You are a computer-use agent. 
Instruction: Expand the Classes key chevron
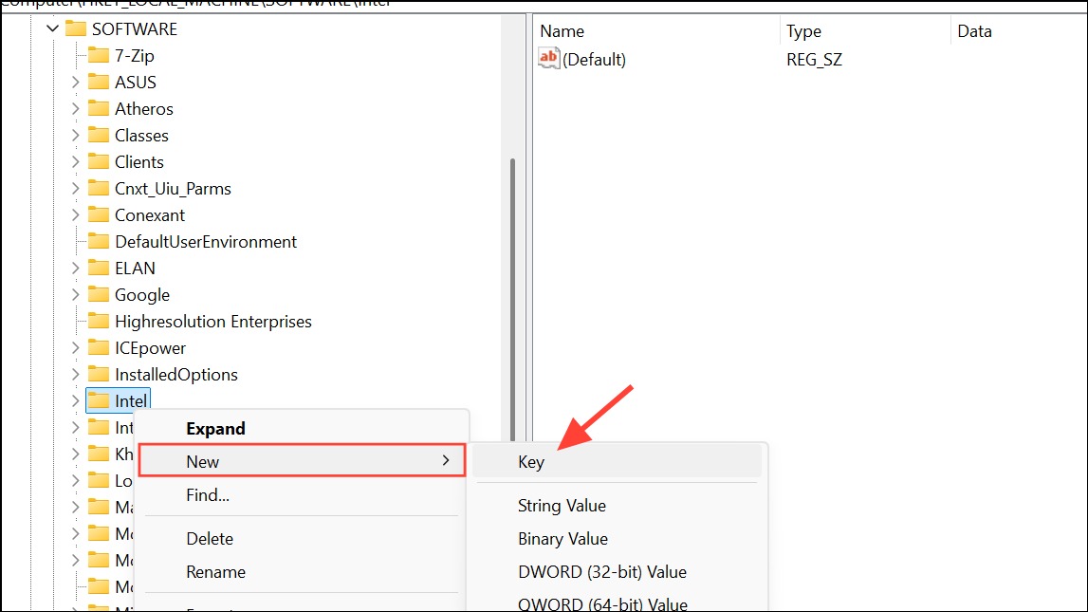click(76, 136)
